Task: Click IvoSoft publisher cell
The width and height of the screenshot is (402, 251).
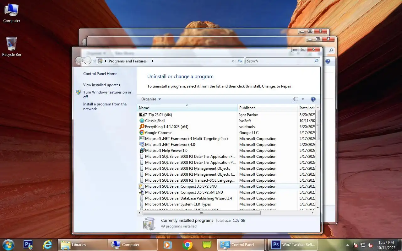Action: (245, 121)
